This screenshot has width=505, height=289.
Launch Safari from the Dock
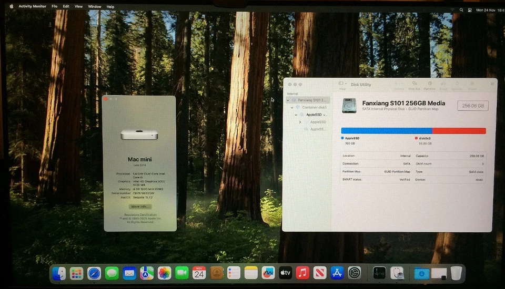[94, 274]
